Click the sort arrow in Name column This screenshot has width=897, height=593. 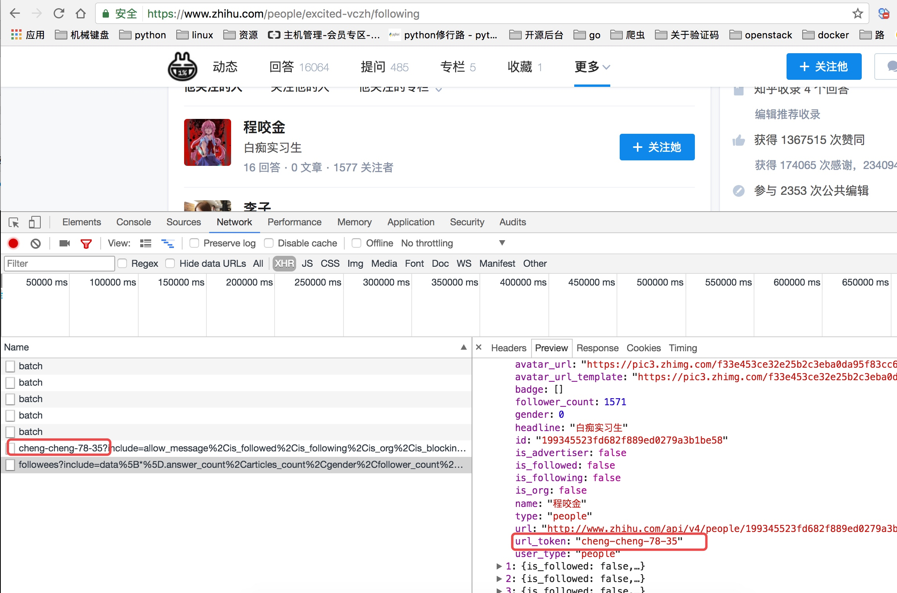[x=463, y=347]
